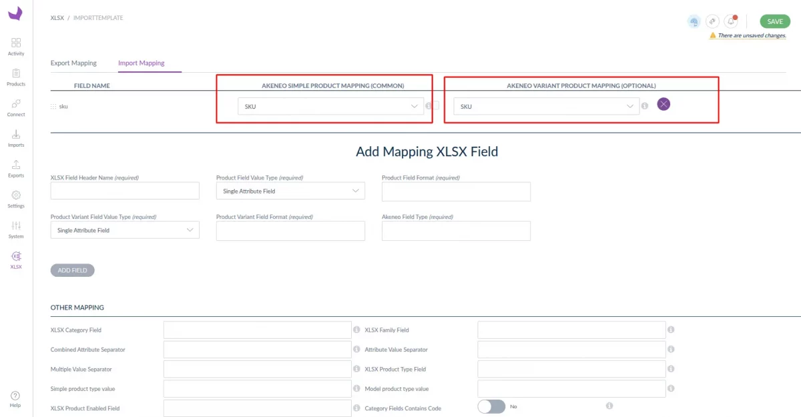This screenshot has height=417, width=801.
Task: Focus the Product Field Format input
Action: point(456,191)
